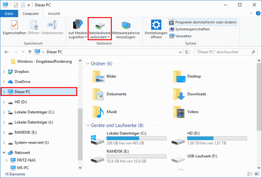The height and width of the screenshot is (178, 262).
Task: Open the Datei menu tab
Action: (9, 14)
